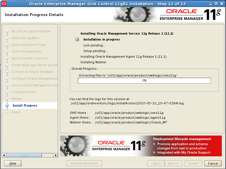
Task: Select the Install Progress step
Action: point(25,105)
